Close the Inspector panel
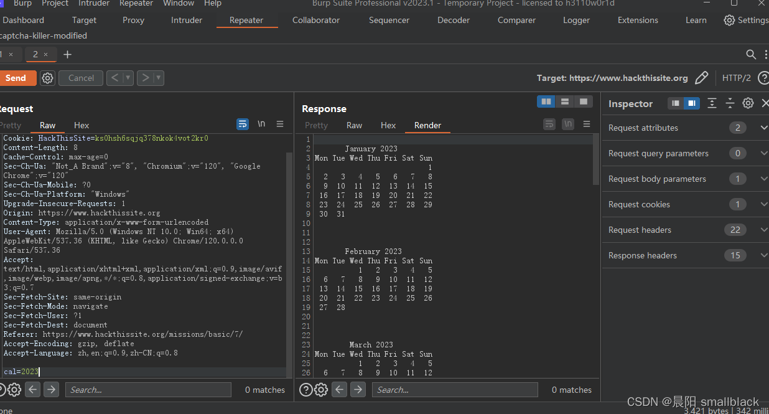Viewport: 769px width, 414px height. coord(765,103)
